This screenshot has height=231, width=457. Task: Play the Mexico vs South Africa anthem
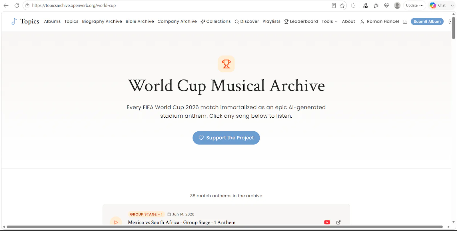click(x=116, y=222)
